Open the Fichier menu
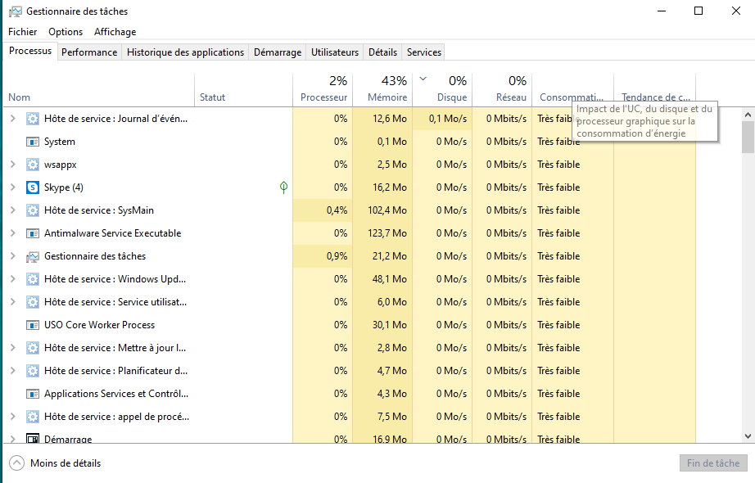The image size is (755, 483). (x=23, y=32)
